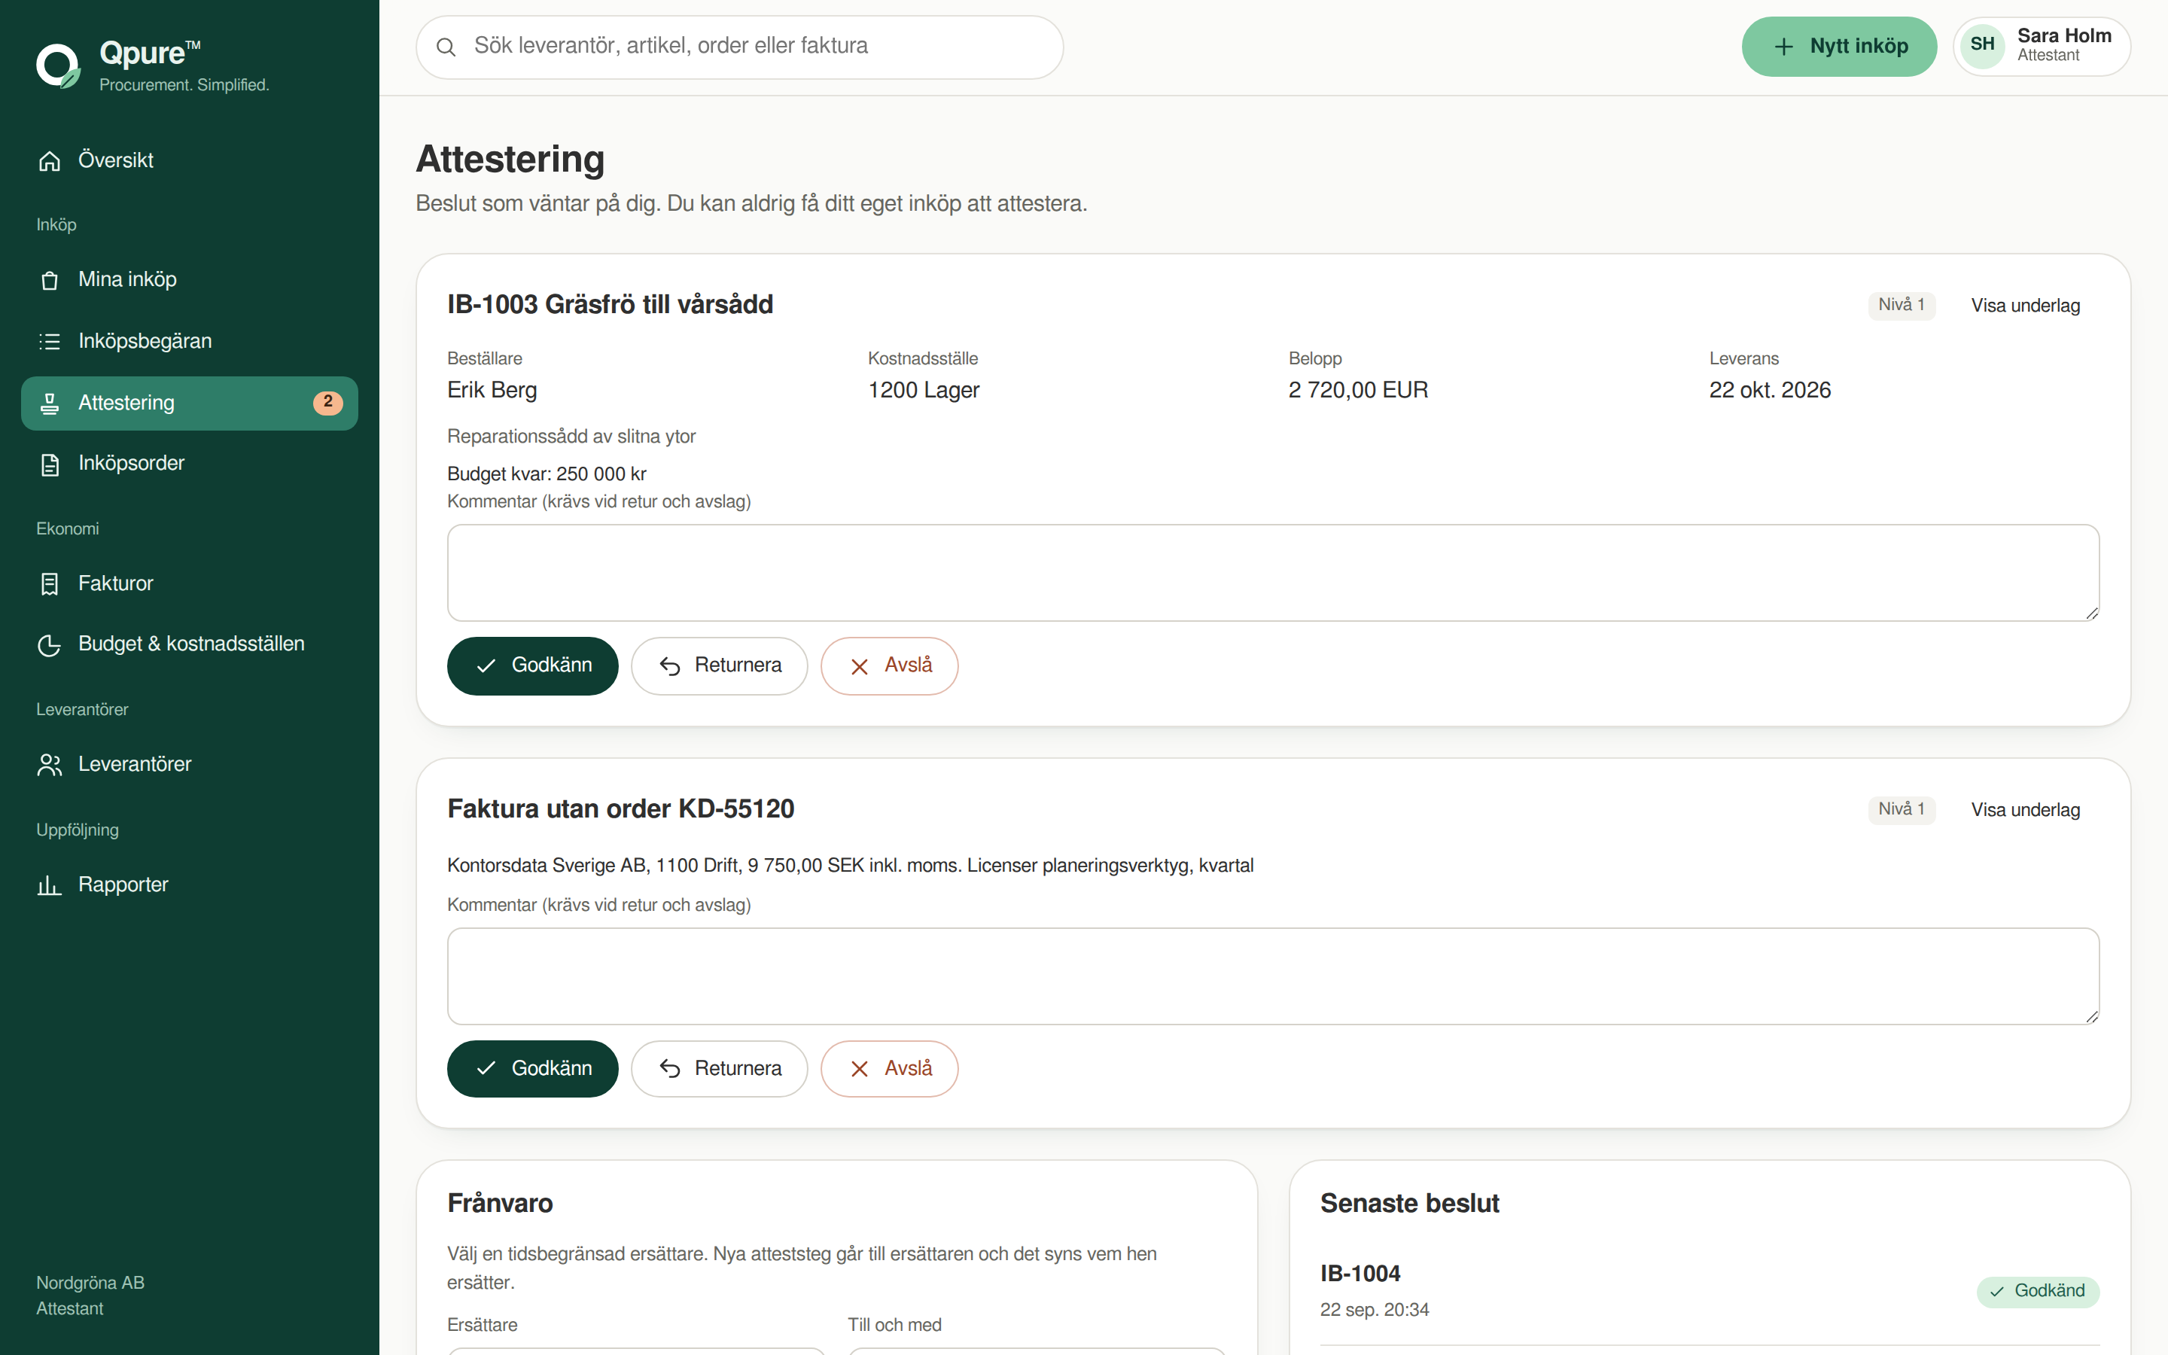This screenshot has height=1355, width=2168.
Task: Click the Inköpsorder document icon
Action: click(x=49, y=464)
